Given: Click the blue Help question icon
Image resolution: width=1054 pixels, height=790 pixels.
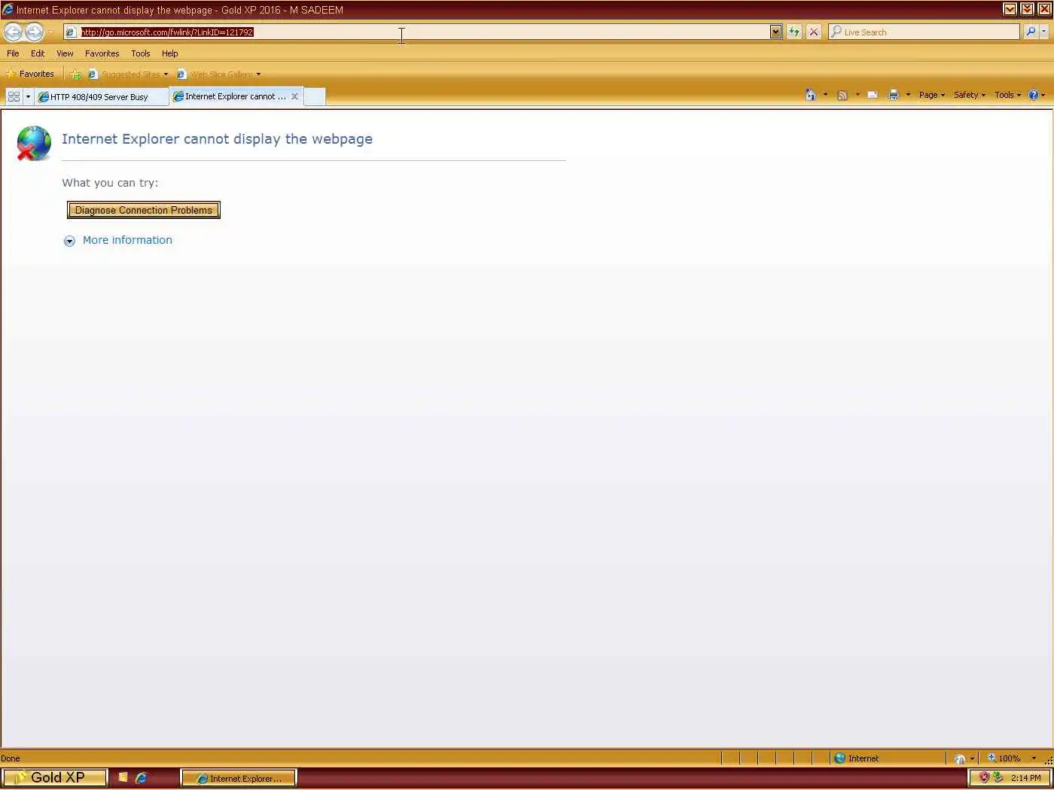Looking at the screenshot, I should (1034, 95).
